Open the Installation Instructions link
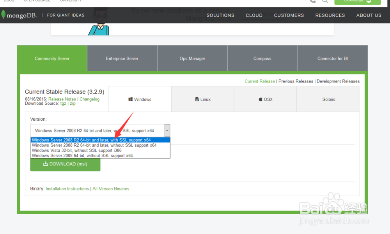 click(x=67, y=188)
